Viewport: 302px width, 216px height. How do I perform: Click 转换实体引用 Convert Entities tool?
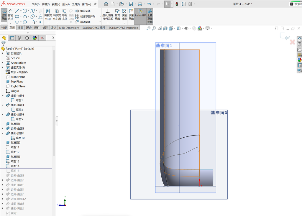57,15
